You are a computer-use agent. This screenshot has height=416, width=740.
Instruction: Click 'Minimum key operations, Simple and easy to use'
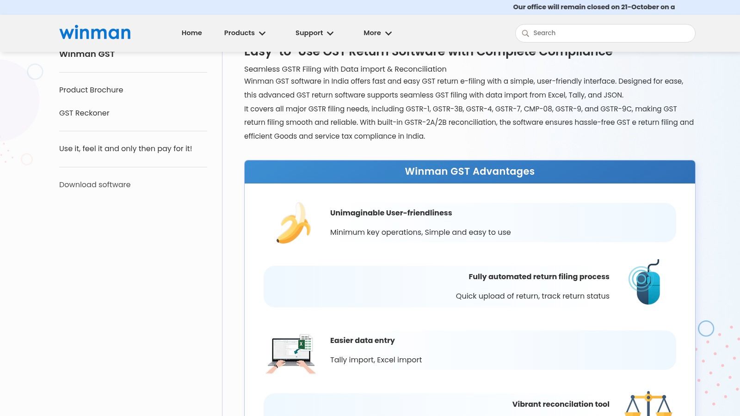(420, 232)
